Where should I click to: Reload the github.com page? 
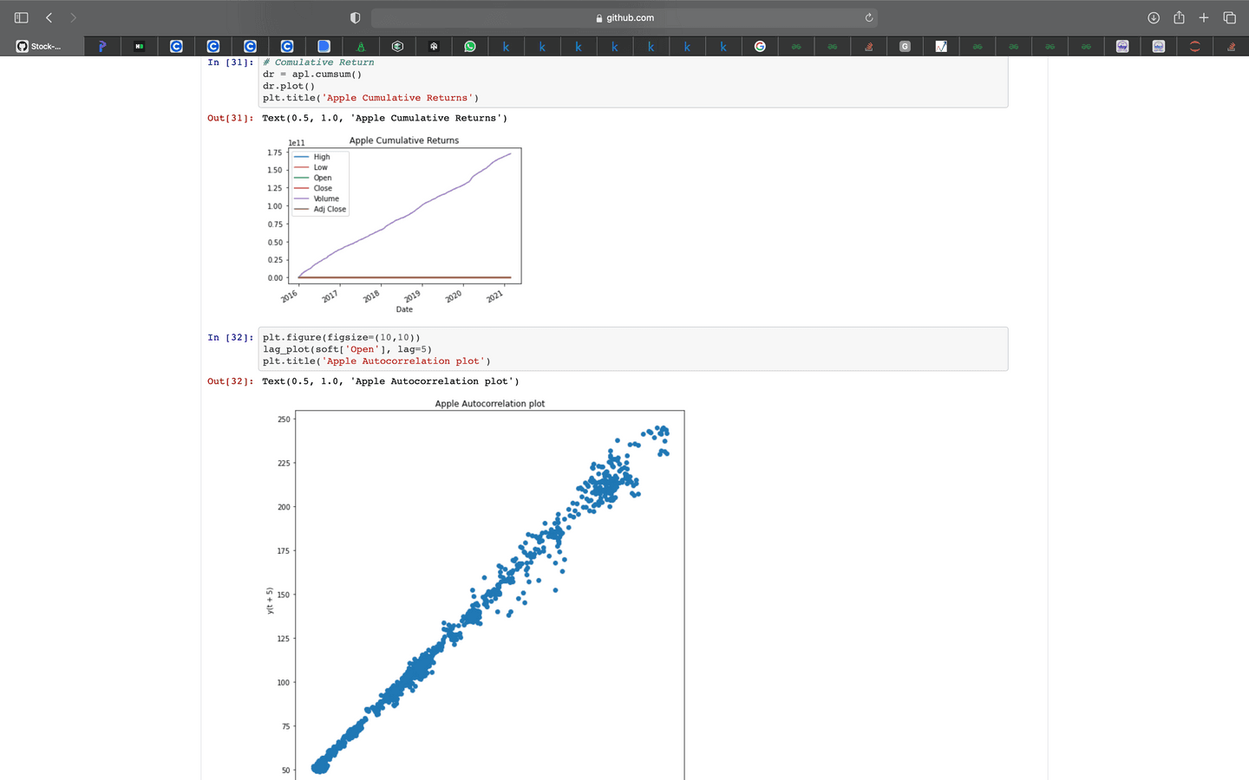click(x=868, y=17)
